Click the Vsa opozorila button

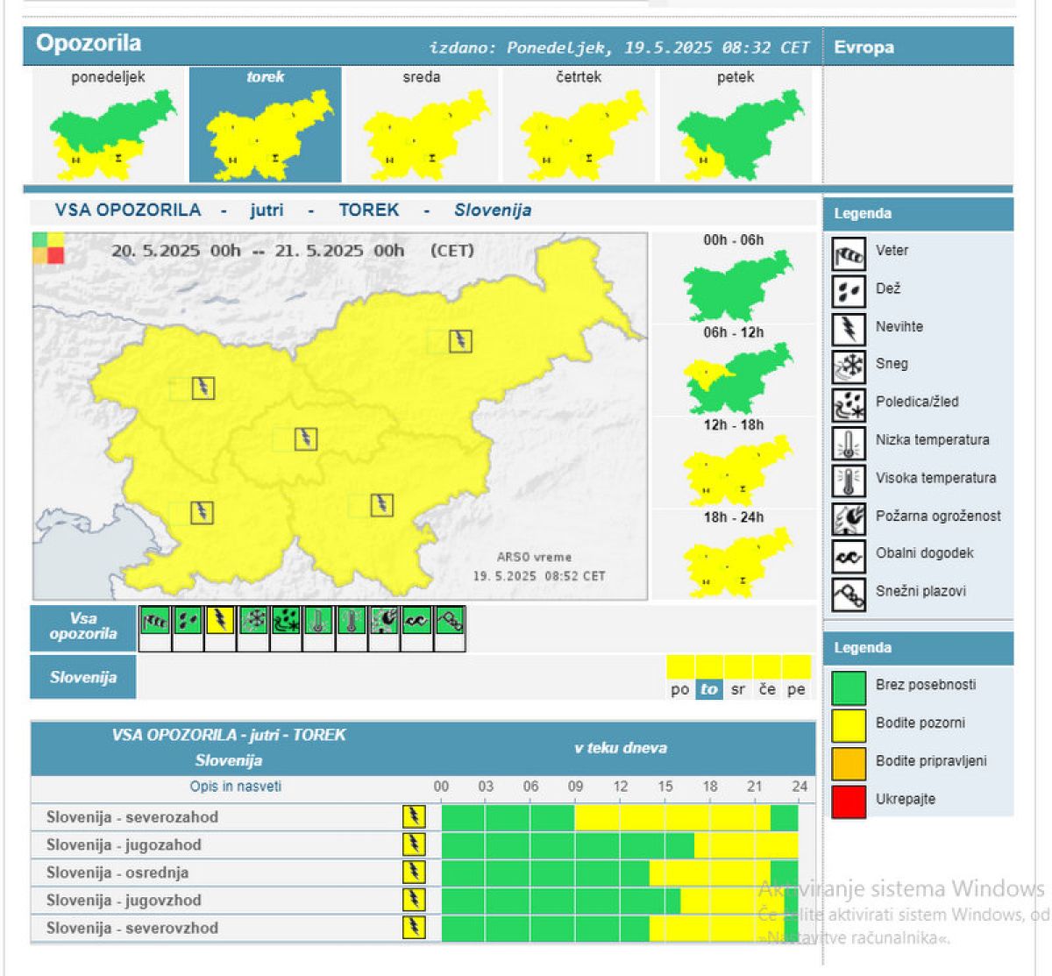coord(83,626)
